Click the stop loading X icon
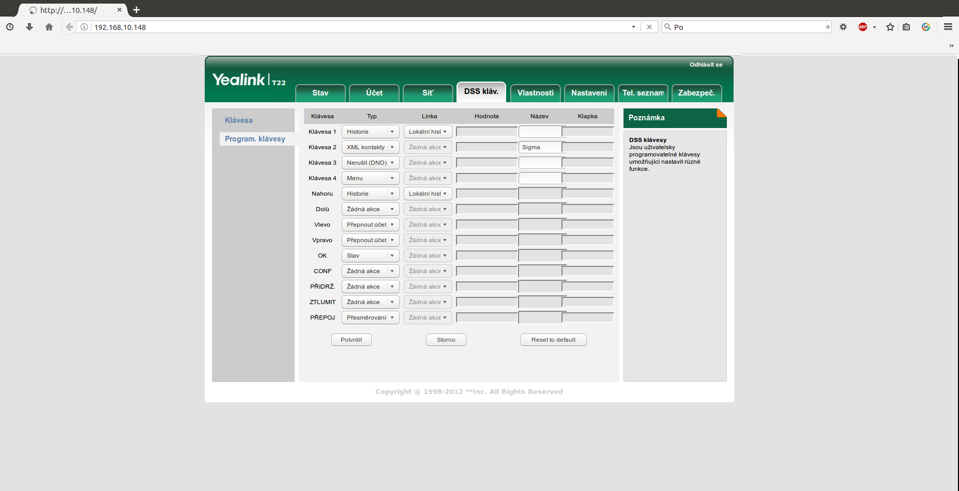This screenshot has width=959, height=491. click(649, 27)
